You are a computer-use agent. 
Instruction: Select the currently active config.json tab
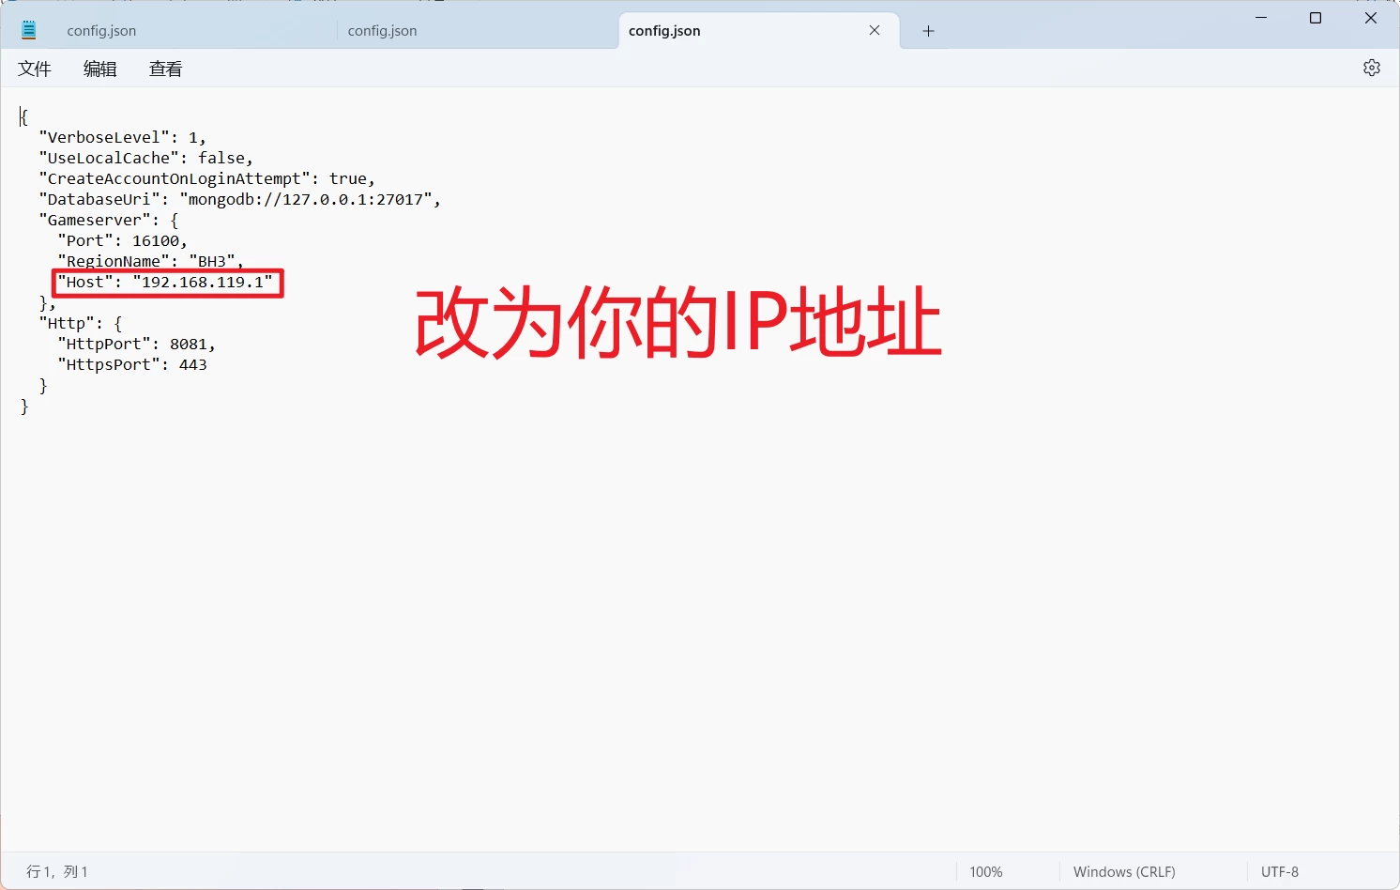pos(664,31)
